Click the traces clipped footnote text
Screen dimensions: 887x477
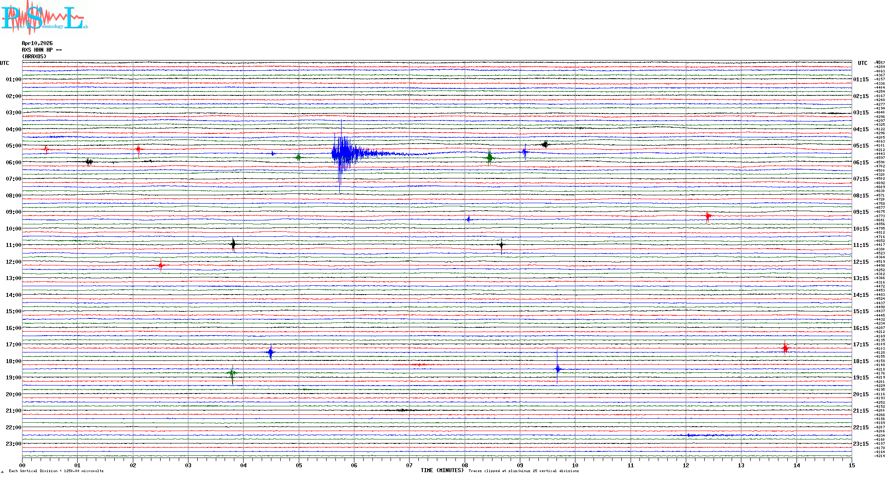pos(523,471)
